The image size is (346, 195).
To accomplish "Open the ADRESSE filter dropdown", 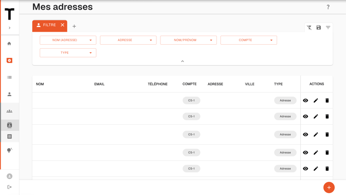I will (x=128, y=40).
